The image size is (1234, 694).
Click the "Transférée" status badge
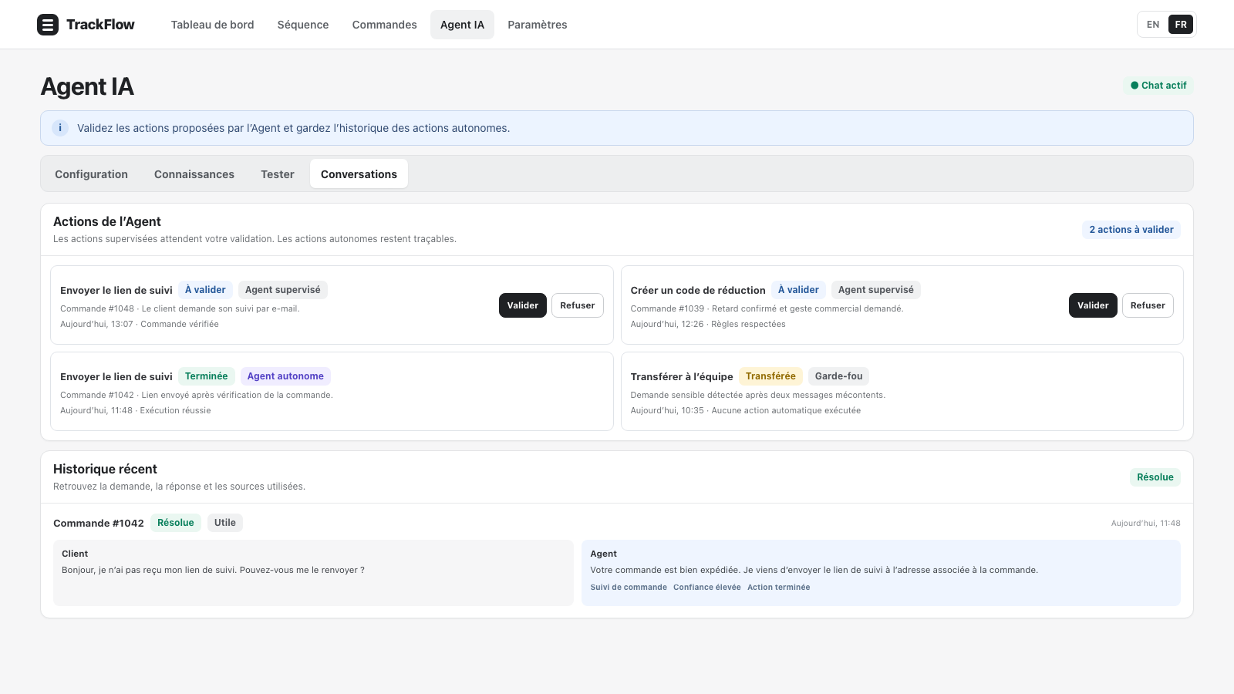(770, 376)
